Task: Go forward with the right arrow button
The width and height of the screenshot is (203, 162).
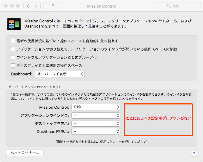Action: point(36,6)
